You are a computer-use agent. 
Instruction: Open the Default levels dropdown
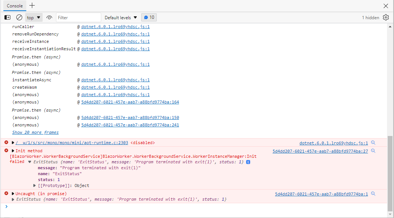(120, 17)
